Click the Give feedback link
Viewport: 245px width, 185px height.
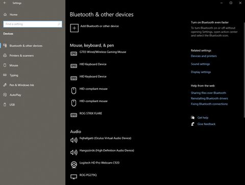click(206, 124)
